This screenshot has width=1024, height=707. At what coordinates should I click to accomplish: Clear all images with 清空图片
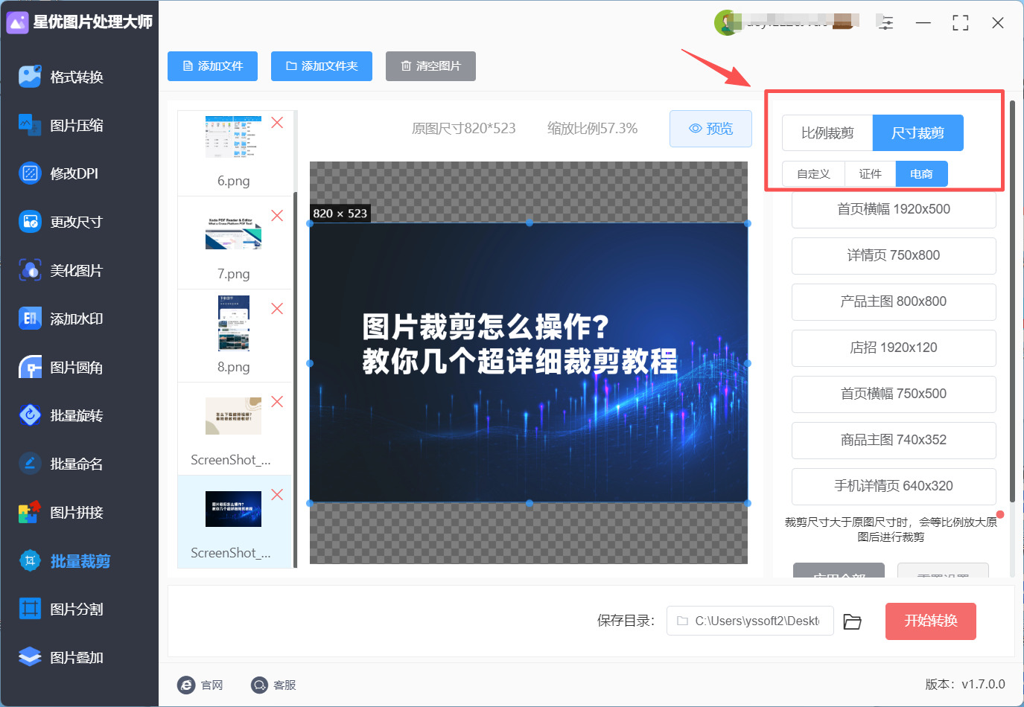coord(430,66)
